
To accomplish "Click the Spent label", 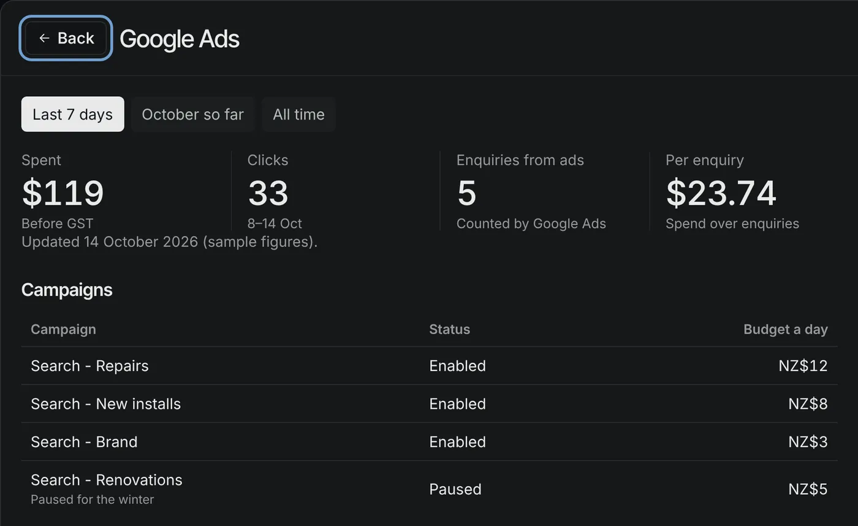I will click(x=41, y=160).
